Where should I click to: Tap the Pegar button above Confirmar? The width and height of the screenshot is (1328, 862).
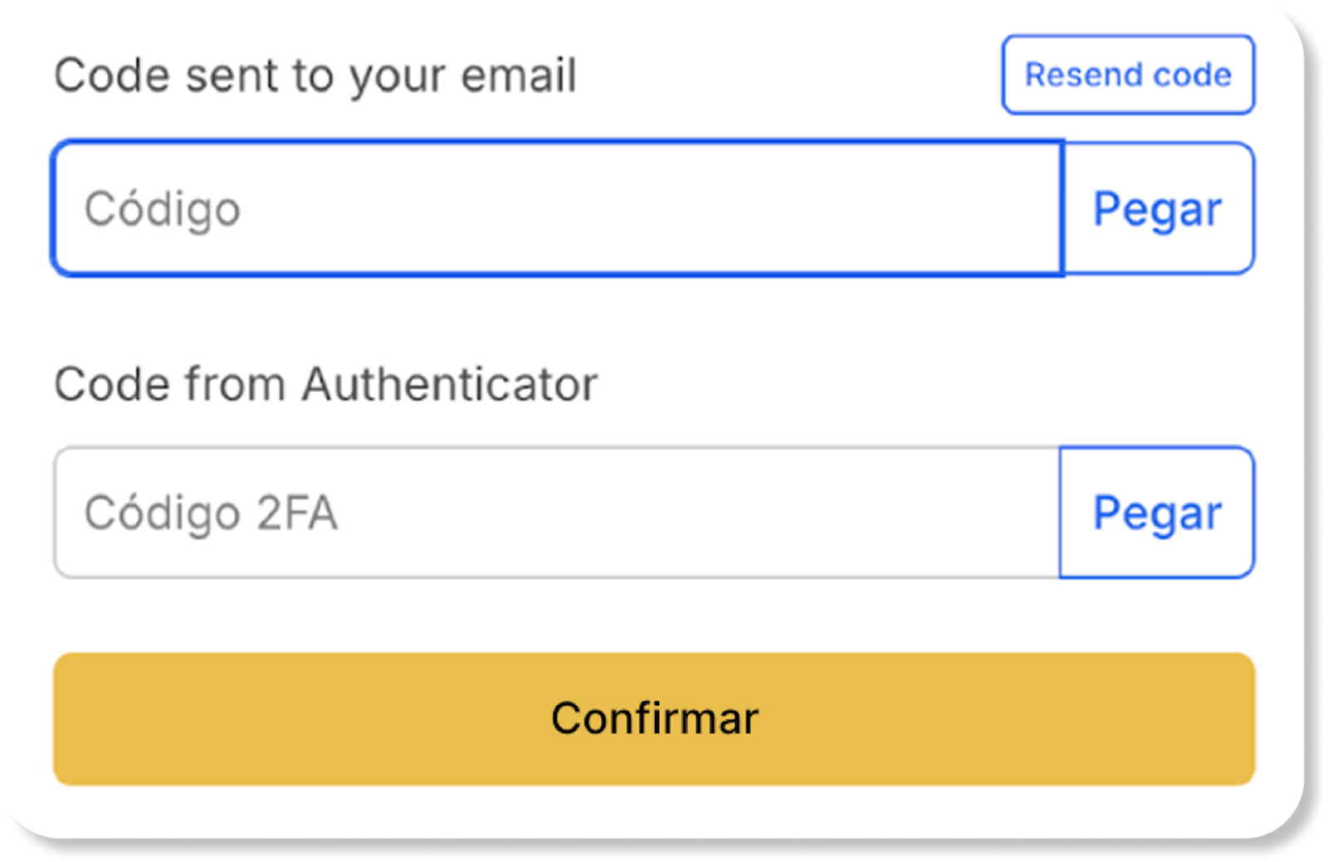point(1157,512)
